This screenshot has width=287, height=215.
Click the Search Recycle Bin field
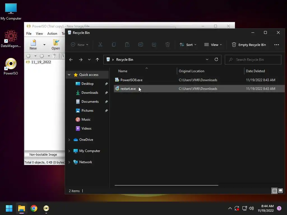coord(253,60)
